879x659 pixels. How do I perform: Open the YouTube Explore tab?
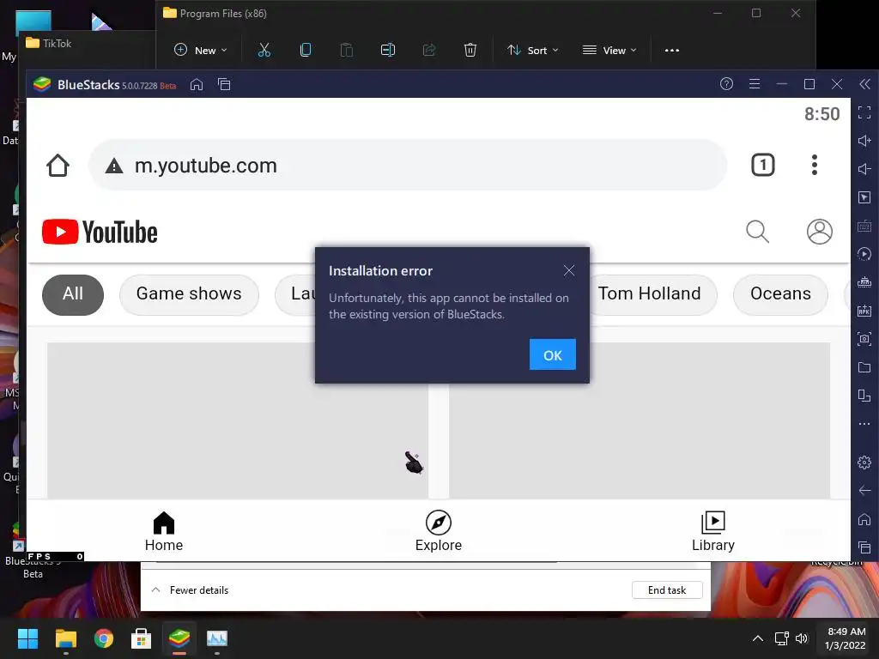coord(439,531)
